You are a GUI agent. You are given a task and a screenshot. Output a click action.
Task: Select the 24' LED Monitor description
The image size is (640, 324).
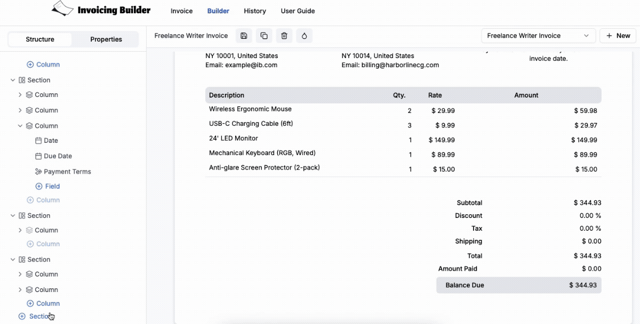[x=234, y=139]
